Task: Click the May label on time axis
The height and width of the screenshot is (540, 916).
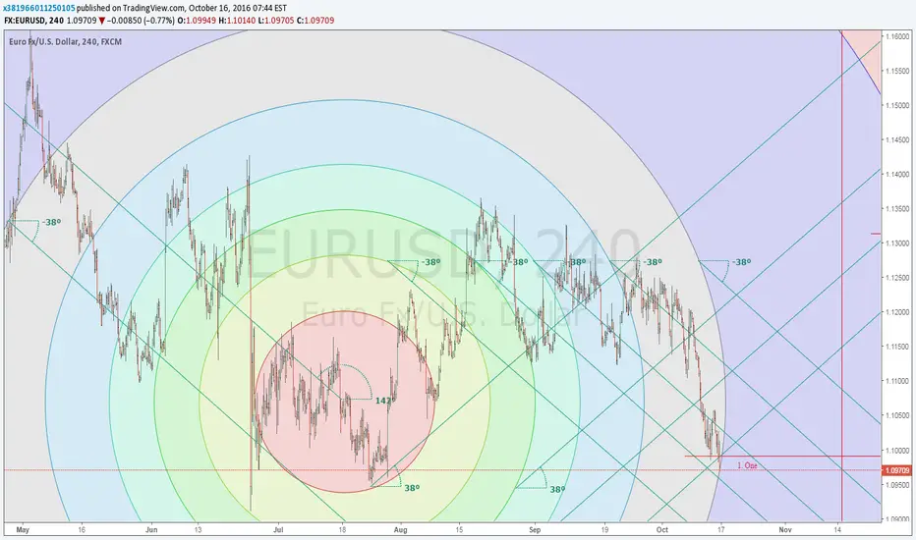Action: point(23,530)
